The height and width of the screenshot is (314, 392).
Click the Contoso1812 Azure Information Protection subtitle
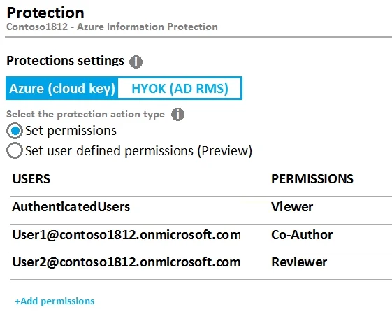[x=112, y=27]
